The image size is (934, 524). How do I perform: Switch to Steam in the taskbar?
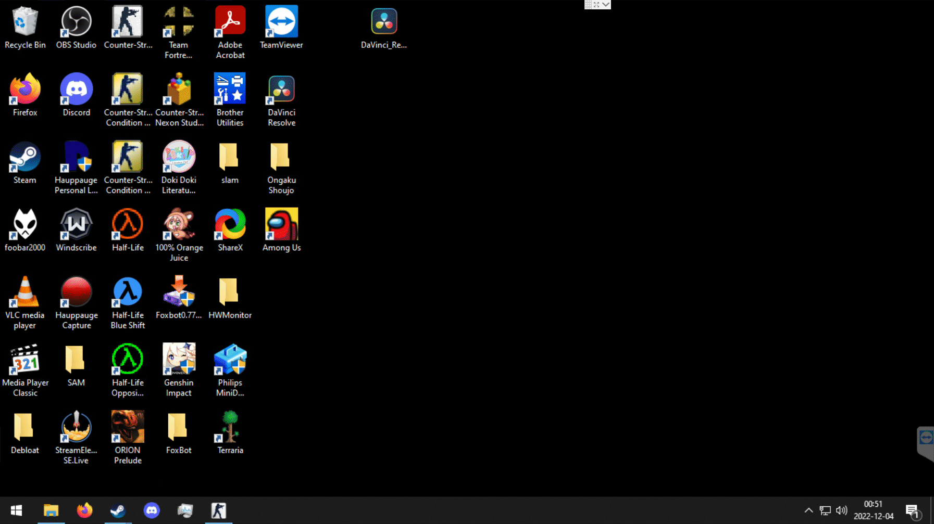(118, 510)
